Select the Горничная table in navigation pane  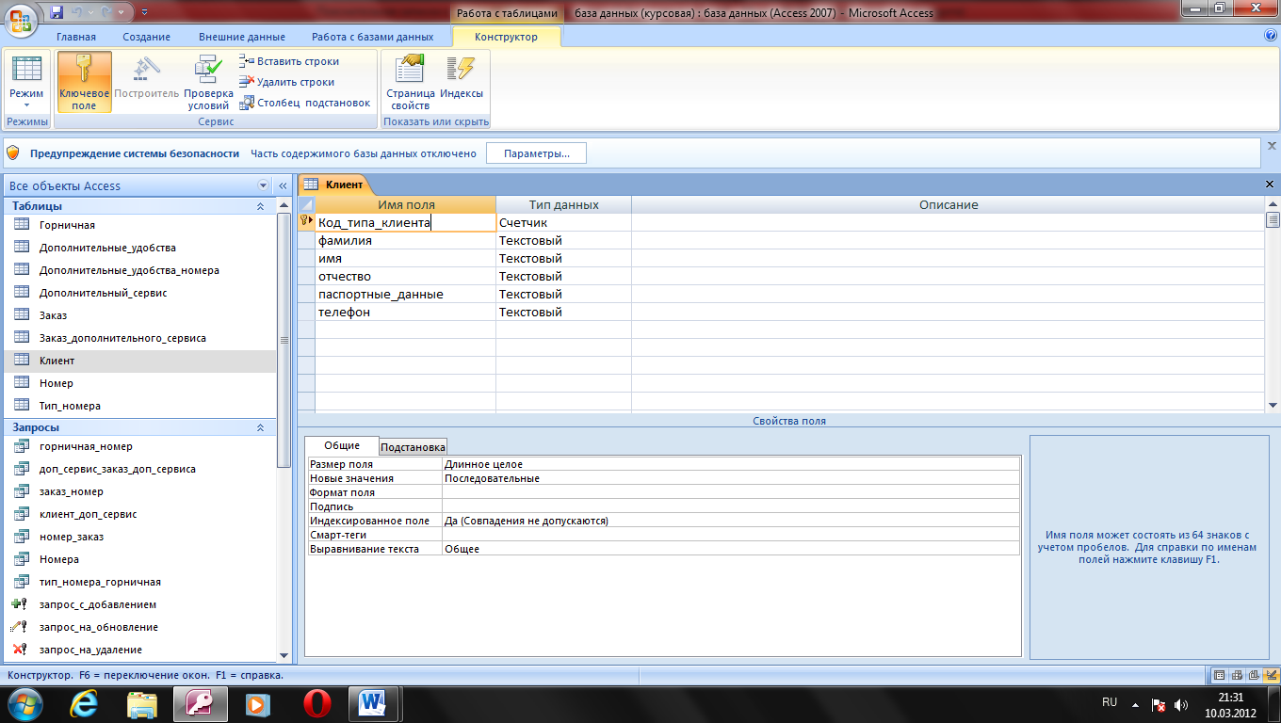click(x=67, y=225)
